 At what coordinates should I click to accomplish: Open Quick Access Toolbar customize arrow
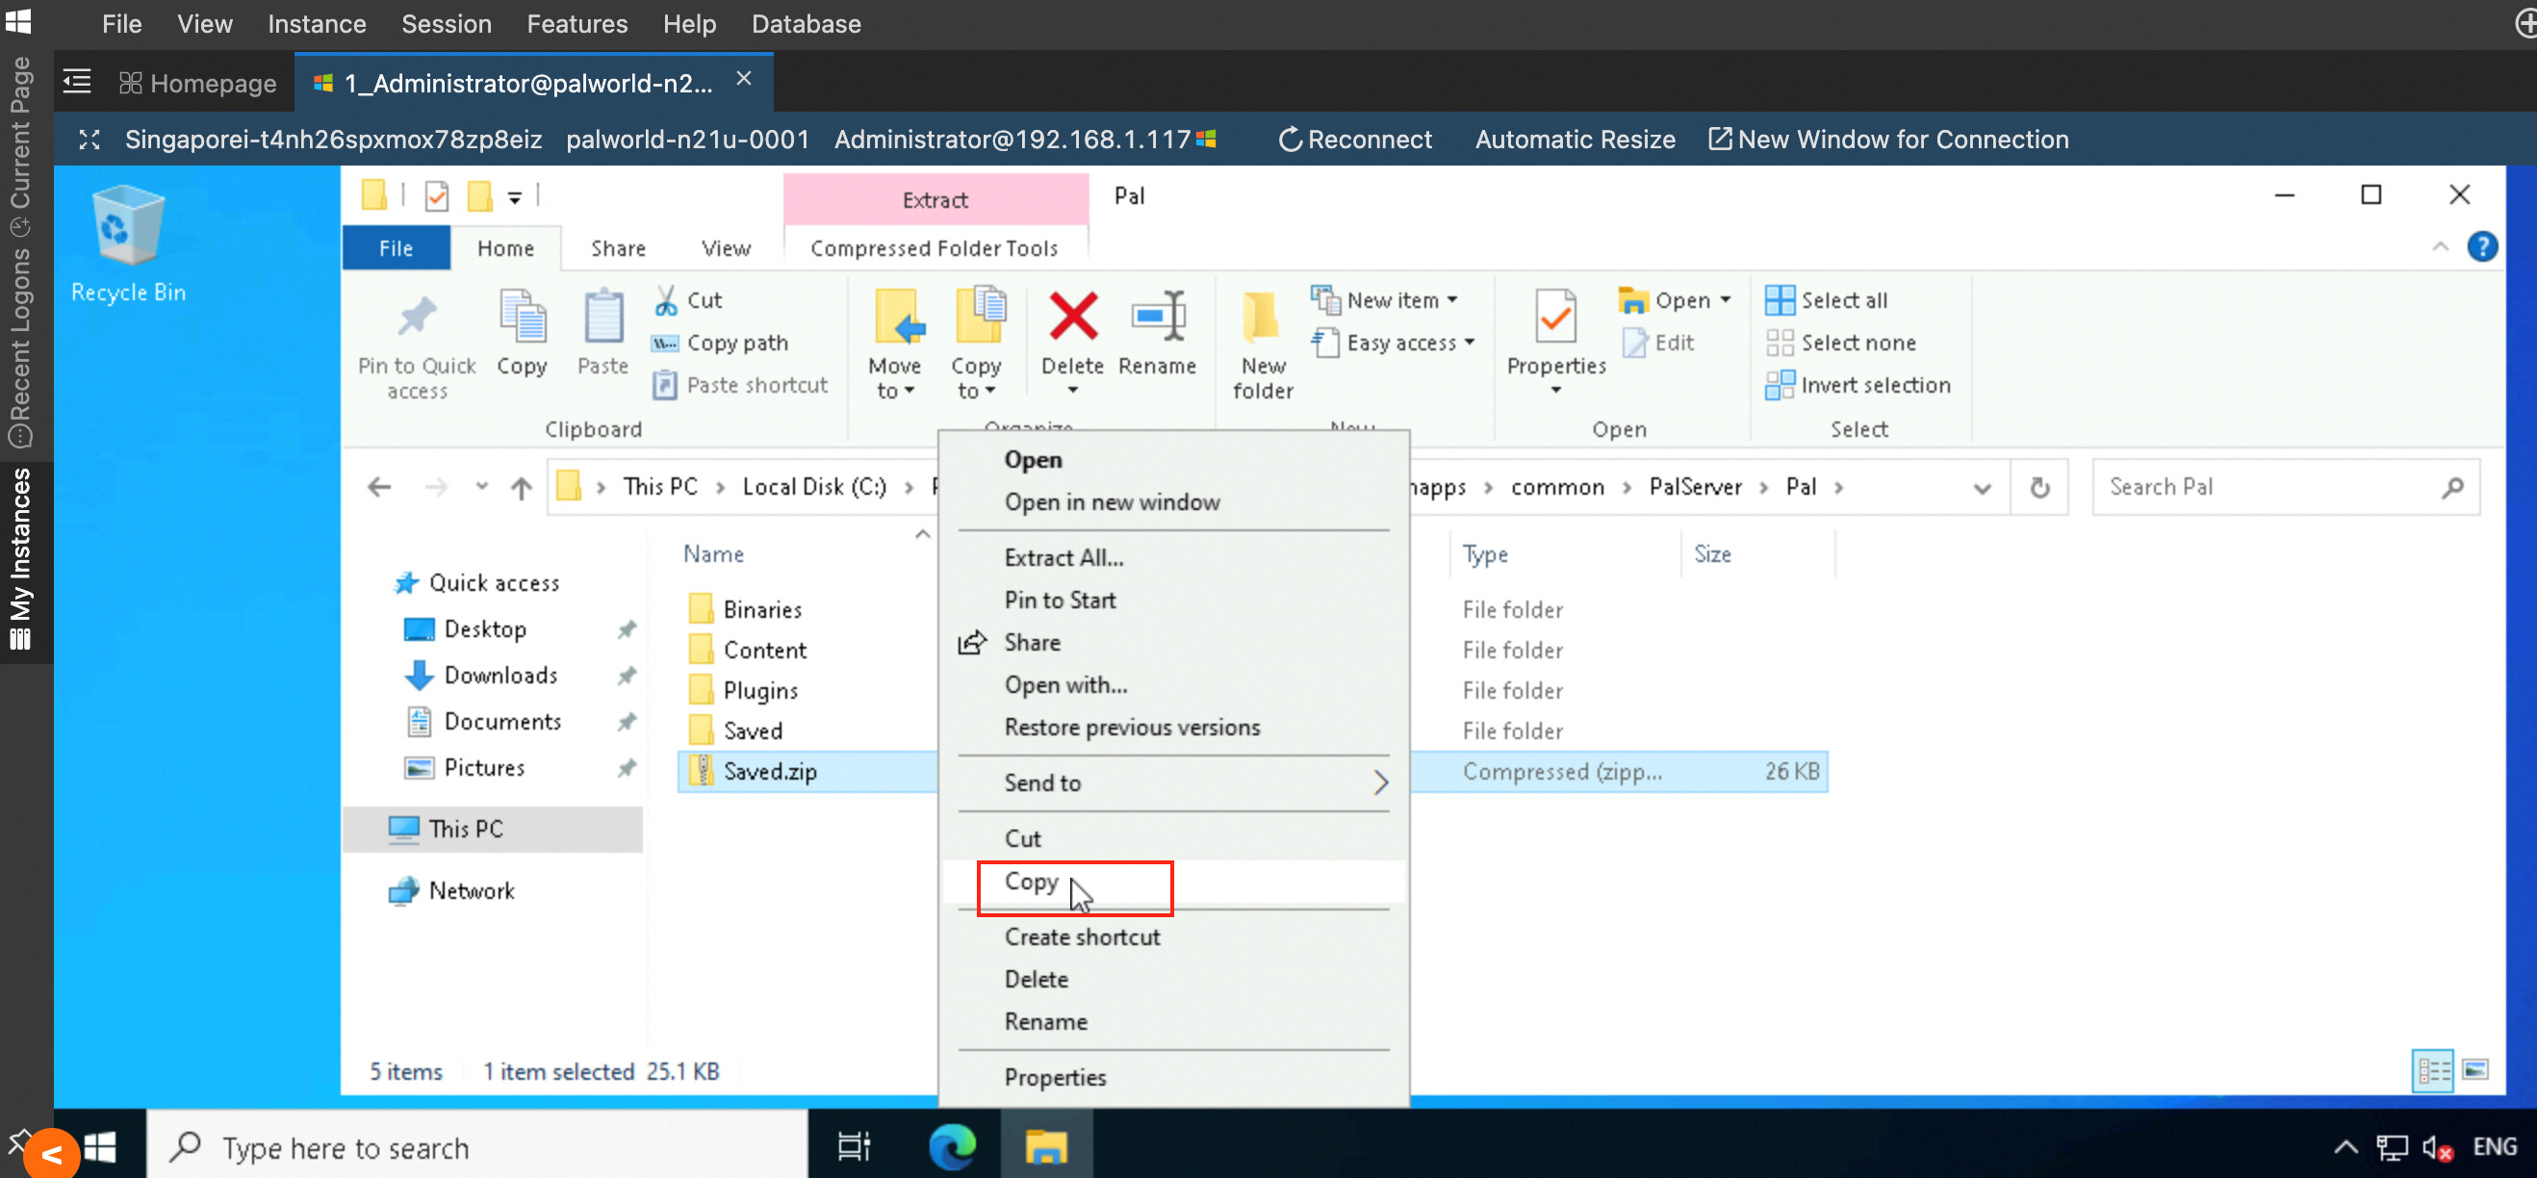[x=514, y=197]
